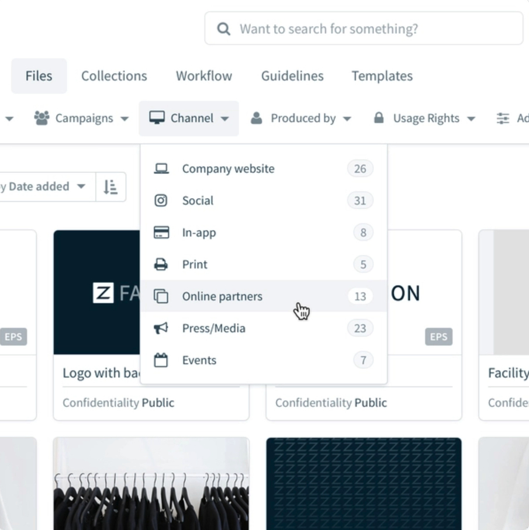Open the Files tab
Image resolution: width=529 pixels, height=530 pixels.
point(39,76)
